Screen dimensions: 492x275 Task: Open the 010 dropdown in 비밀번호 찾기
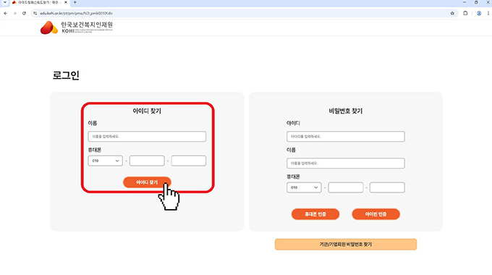click(304, 187)
